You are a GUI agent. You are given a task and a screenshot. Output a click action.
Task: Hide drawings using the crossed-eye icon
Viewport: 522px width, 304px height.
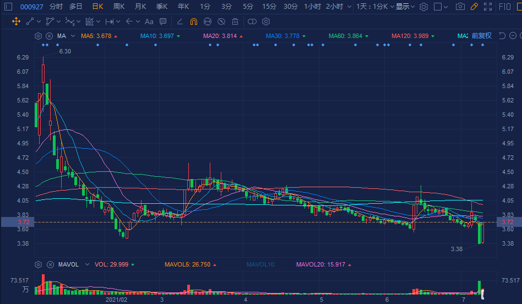coord(221,21)
